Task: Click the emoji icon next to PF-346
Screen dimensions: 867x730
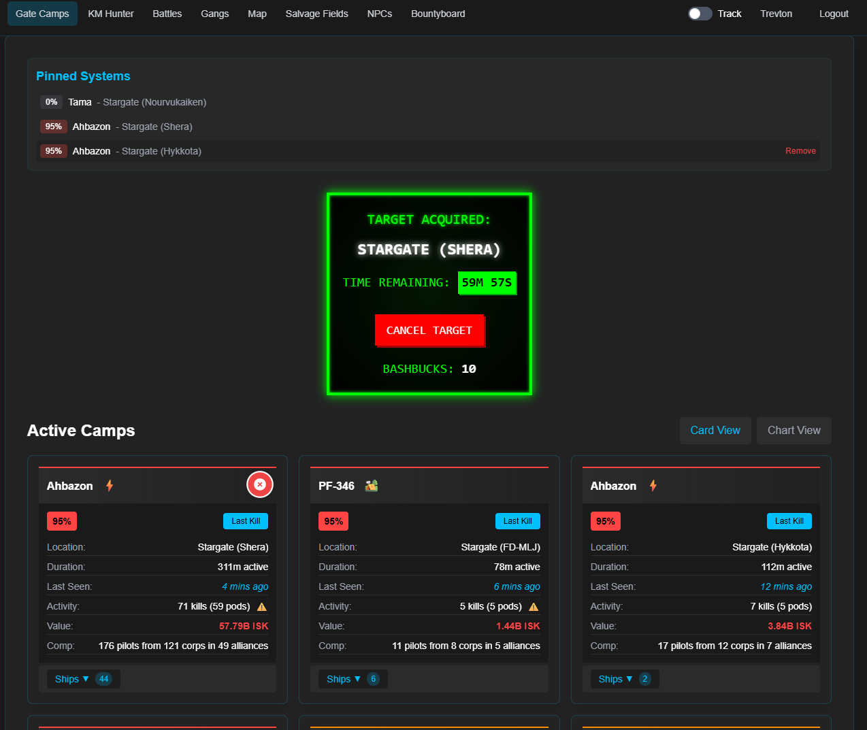Action: [x=372, y=486]
